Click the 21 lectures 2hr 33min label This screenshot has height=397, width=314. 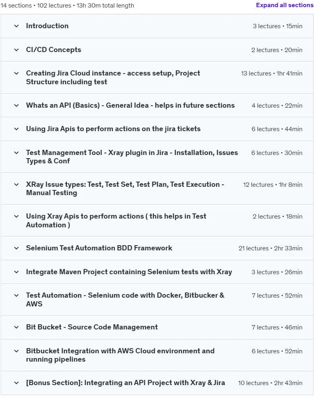click(270, 248)
